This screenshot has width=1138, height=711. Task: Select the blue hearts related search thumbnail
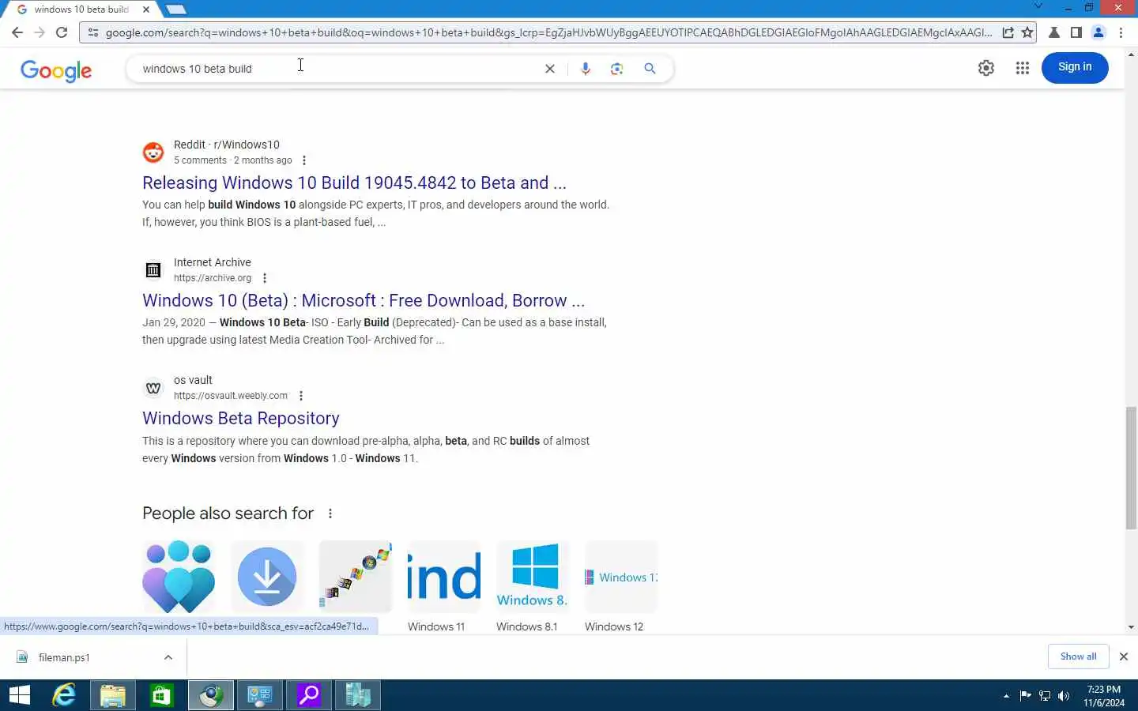point(179,577)
